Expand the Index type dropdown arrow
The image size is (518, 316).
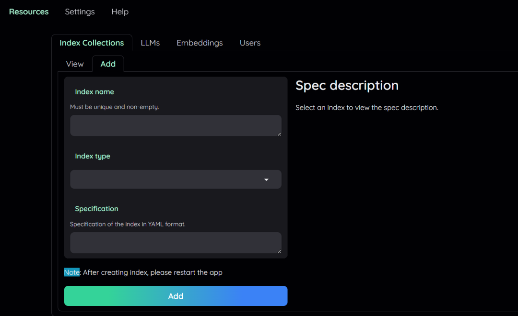pos(266,180)
